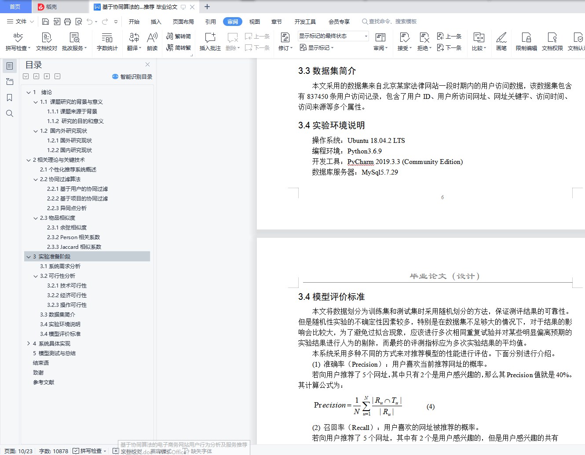Open 文档权限 document permissions

tap(552, 42)
